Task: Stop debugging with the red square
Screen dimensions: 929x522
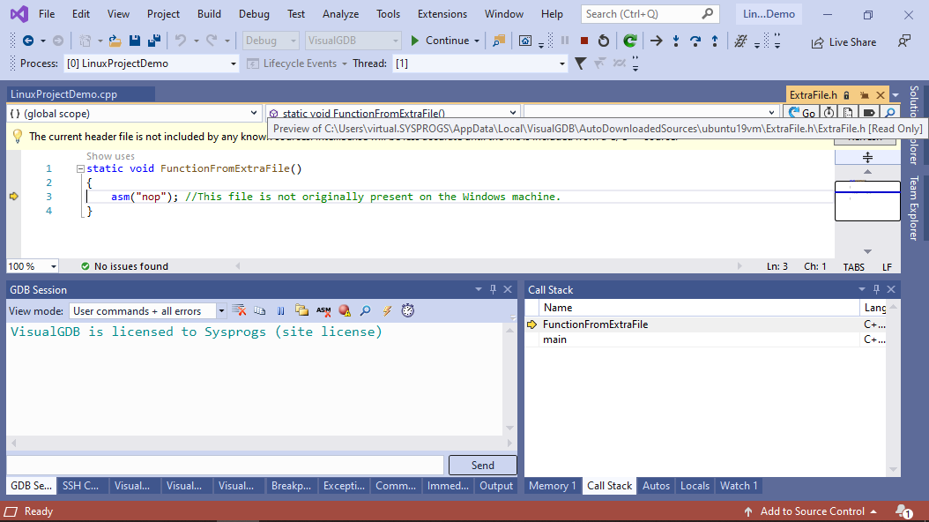Action: click(x=583, y=41)
